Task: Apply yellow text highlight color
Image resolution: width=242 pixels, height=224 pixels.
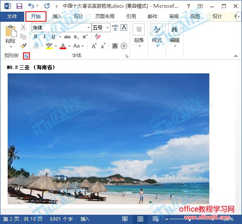Action: 49,46
